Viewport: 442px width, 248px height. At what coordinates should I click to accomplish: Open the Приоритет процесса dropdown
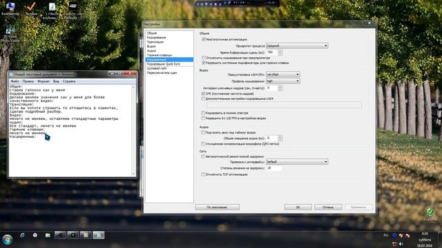coord(297,45)
